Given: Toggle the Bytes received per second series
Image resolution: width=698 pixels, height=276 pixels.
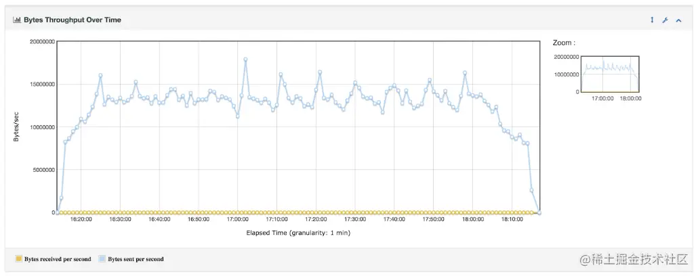Looking at the screenshot, I should pos(58,259).
